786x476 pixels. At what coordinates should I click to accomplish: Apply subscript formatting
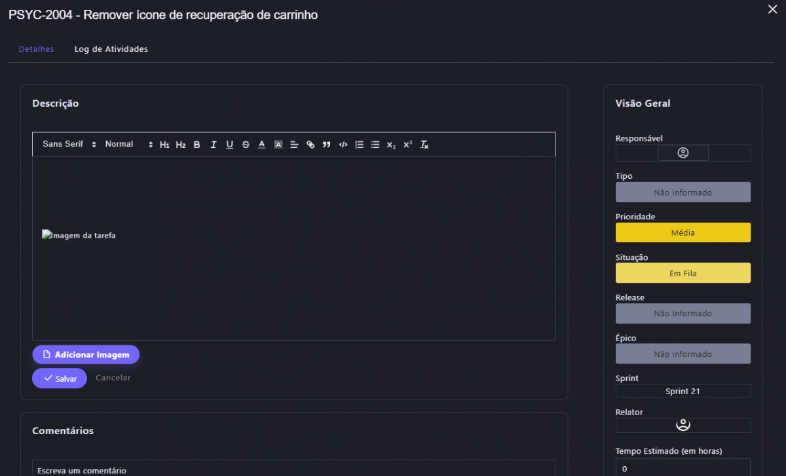pos(391,145)
